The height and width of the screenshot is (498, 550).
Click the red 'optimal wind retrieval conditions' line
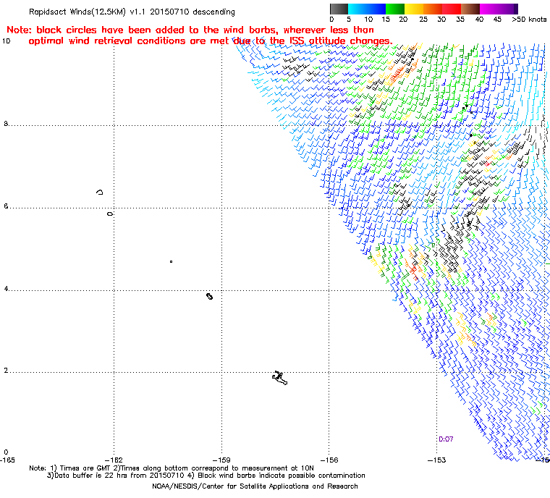tap(211, 41)
